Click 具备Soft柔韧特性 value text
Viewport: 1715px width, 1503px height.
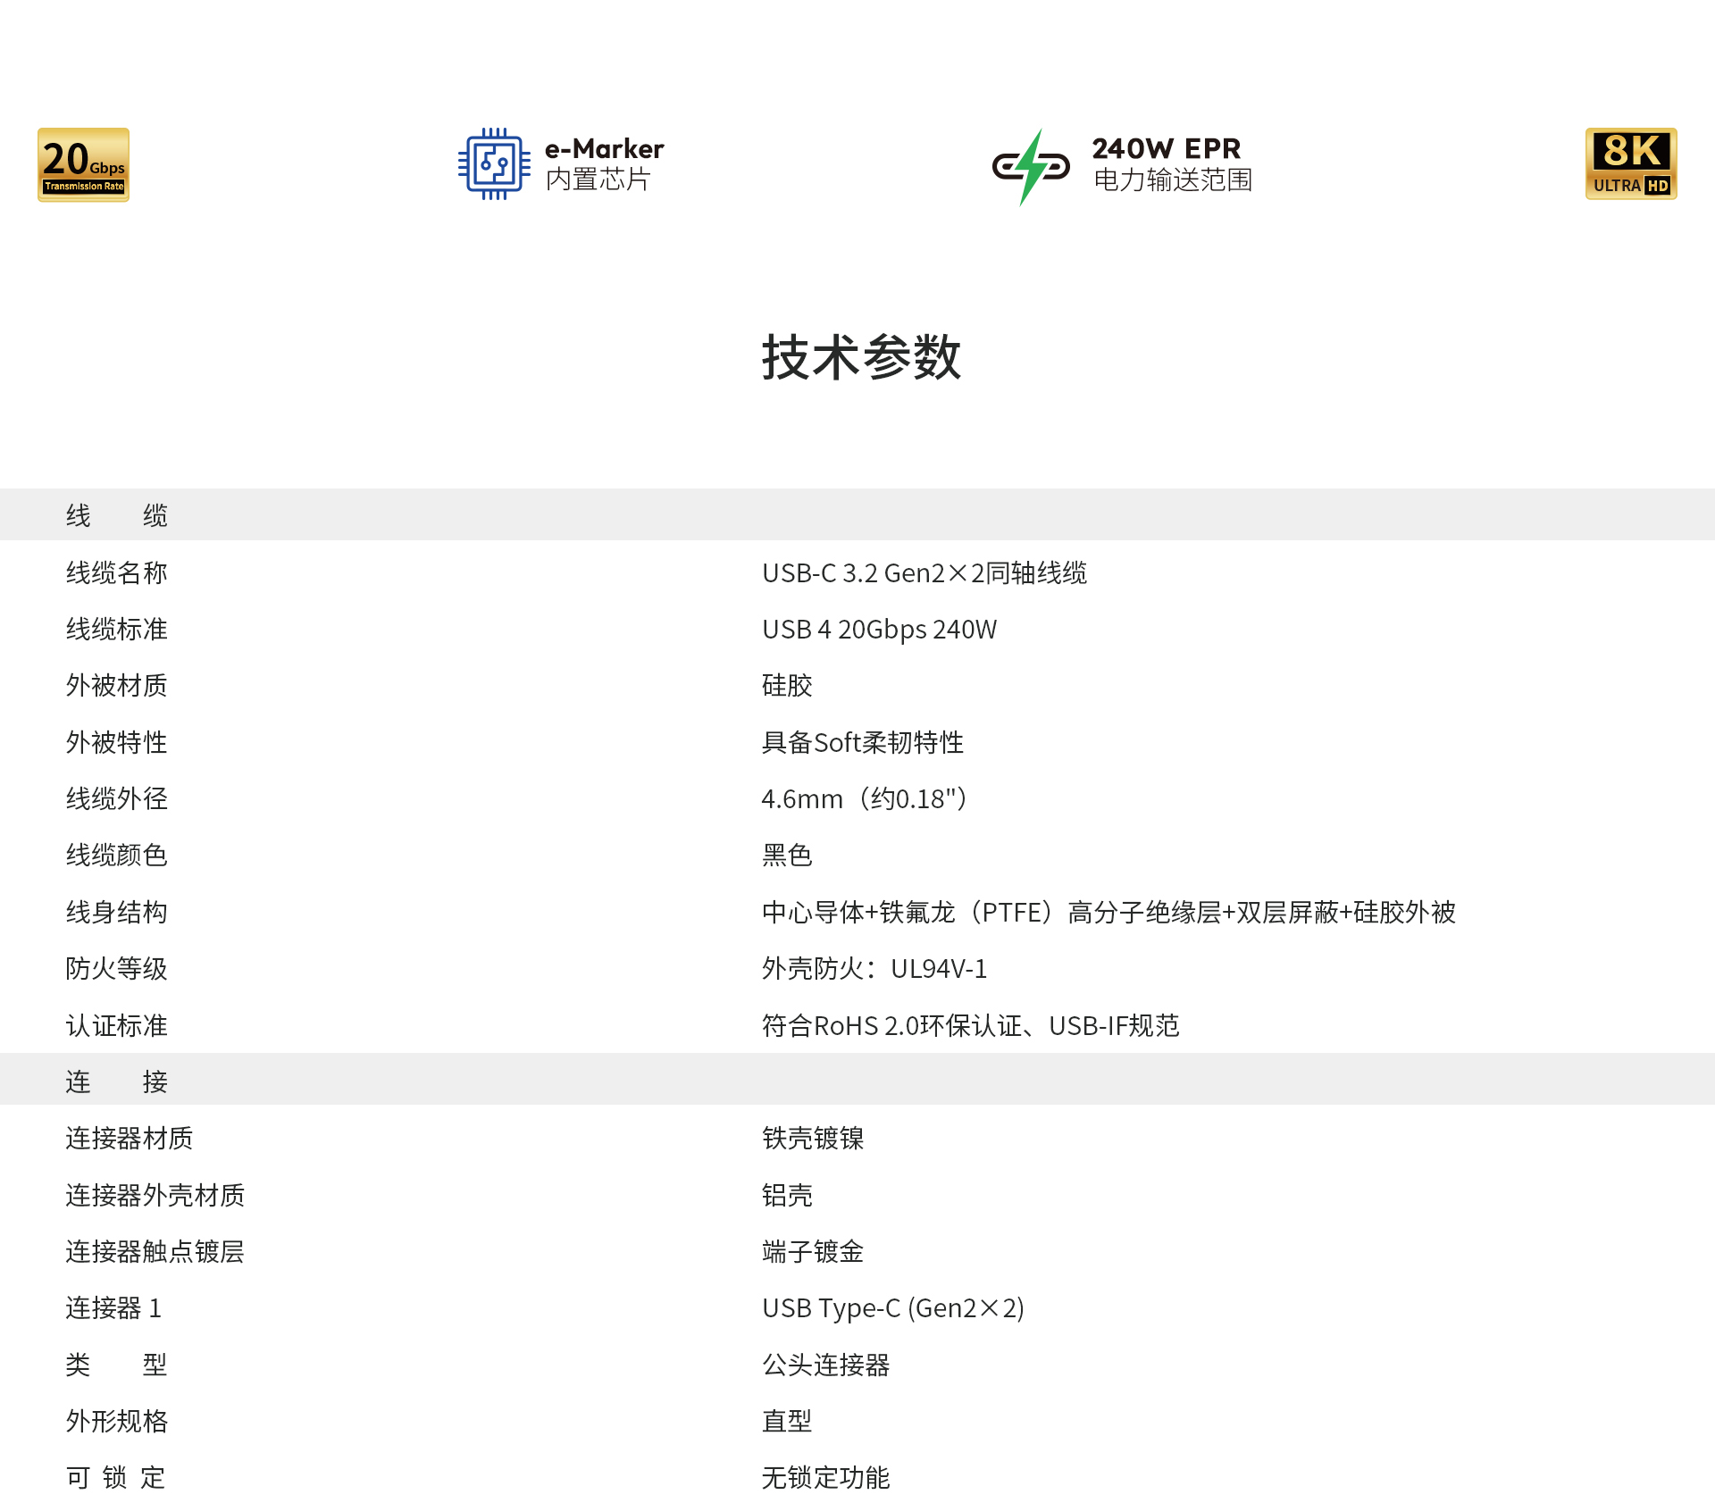click(x=862, y=743)
